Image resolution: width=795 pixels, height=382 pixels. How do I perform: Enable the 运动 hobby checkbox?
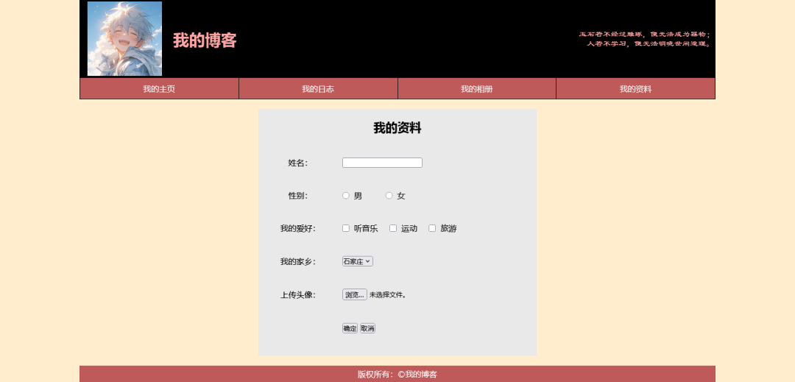click(x=393, y=228)
